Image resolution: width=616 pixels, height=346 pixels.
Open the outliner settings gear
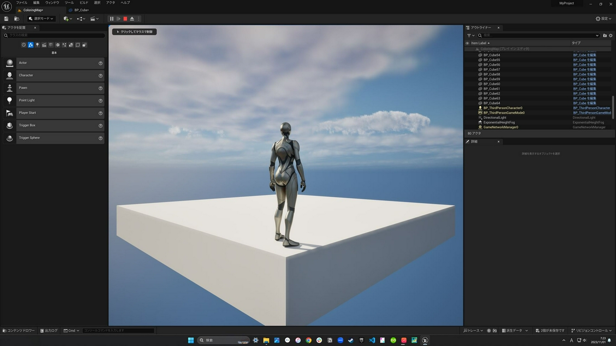coord(611,35)
